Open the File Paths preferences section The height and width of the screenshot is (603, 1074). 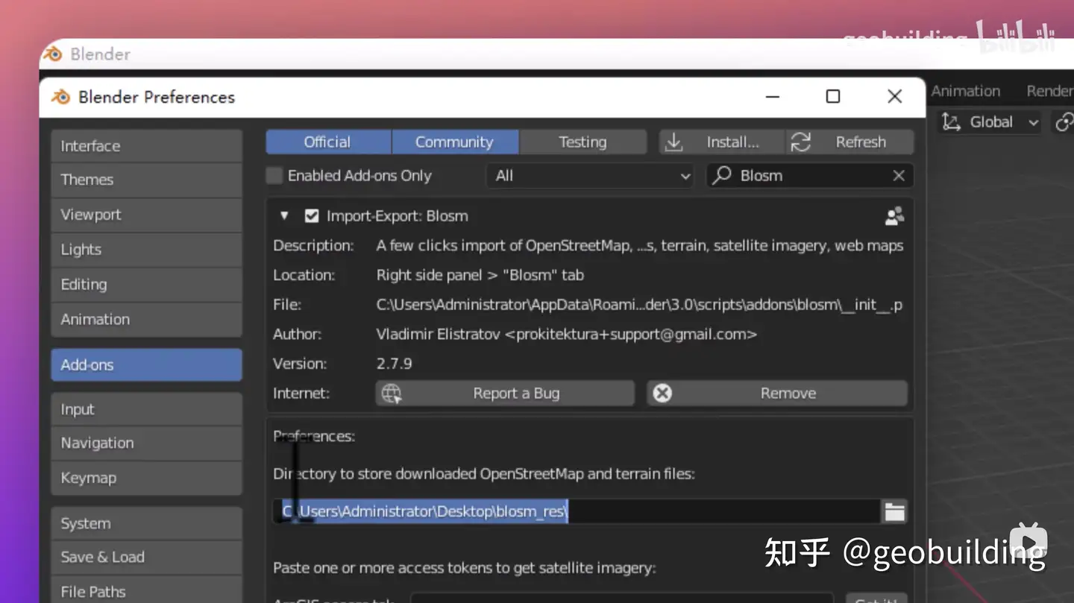(146, 591)
